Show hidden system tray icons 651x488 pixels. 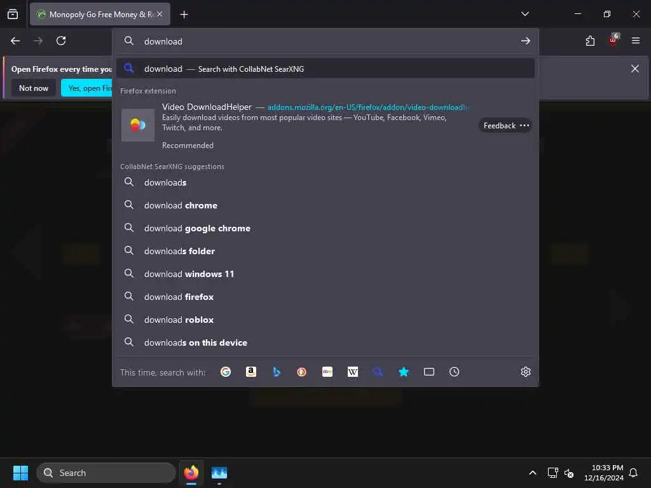point(533,473)
